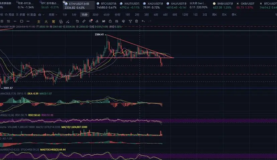Open the 以太坊 Gas ticker tab
The height and width of the screenshot is (160, 277).
click(x=199, y=5)
